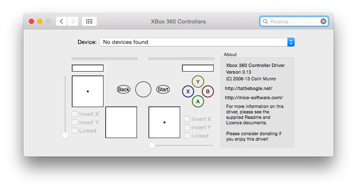Screen dimensions: 357x190
Task: Toggle left stick Linked checkbox
Action: tap(75, 131)
